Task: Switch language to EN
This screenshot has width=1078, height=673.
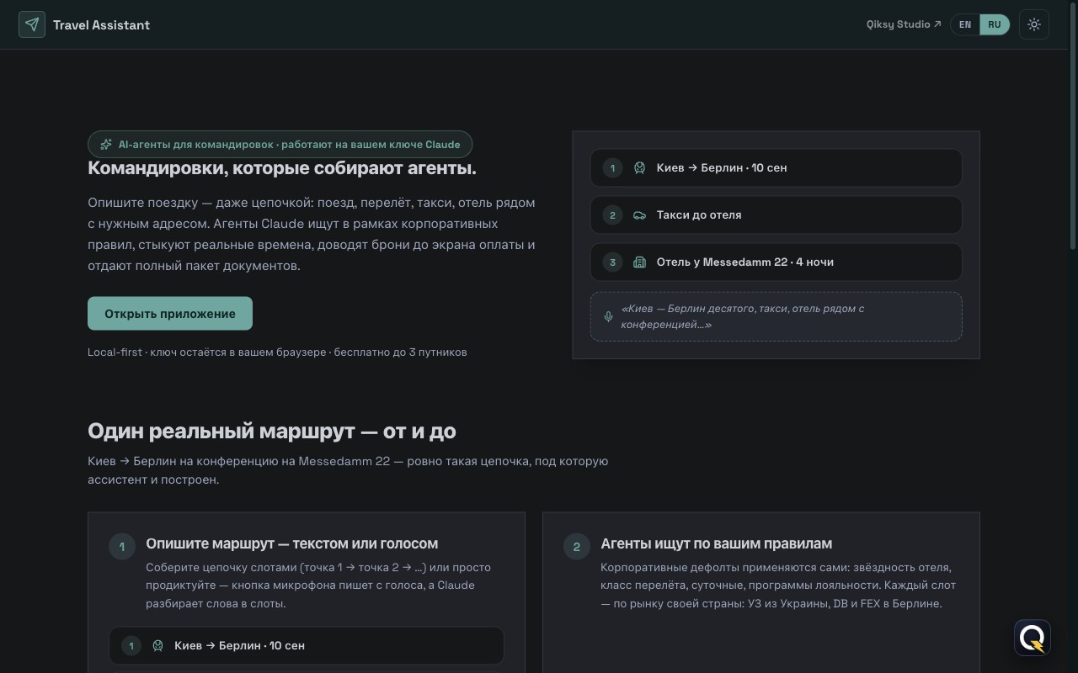Action: 965,24
